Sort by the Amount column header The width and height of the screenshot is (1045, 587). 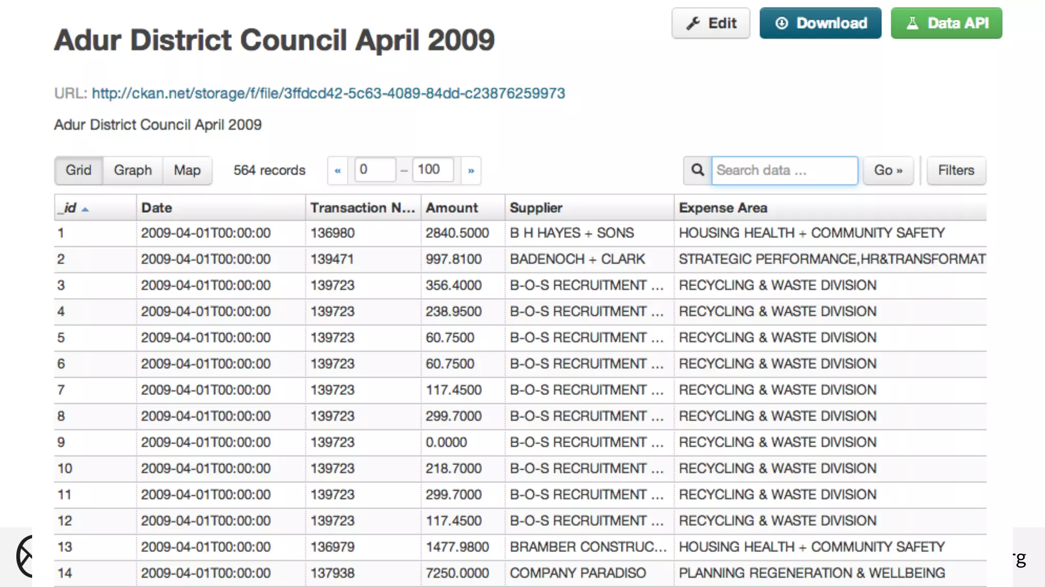(x=452, y=208)
